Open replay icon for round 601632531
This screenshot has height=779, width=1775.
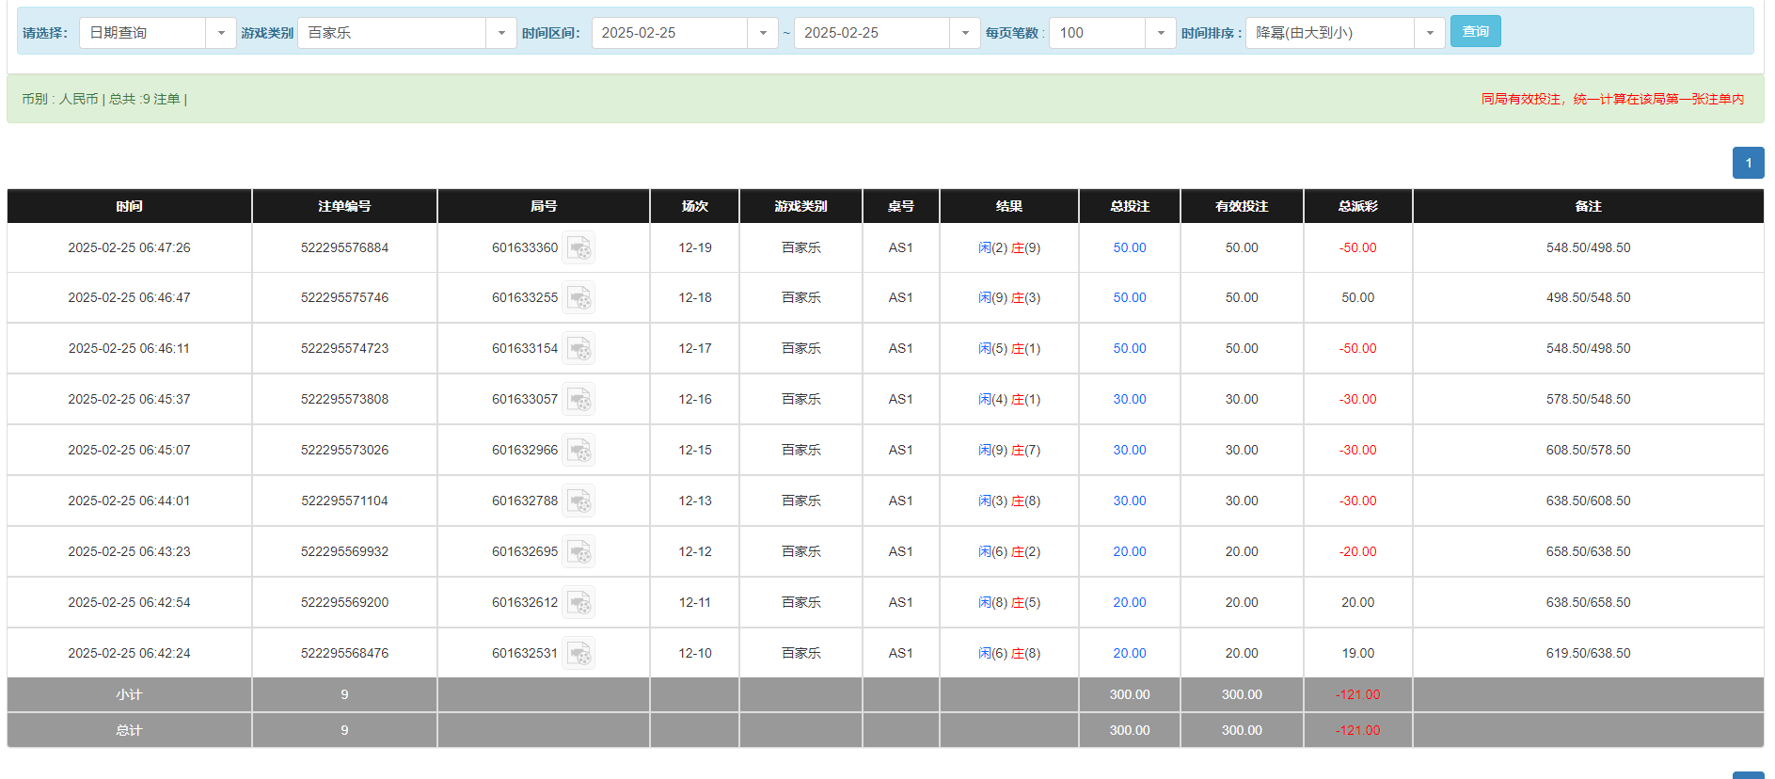point(578,654)
